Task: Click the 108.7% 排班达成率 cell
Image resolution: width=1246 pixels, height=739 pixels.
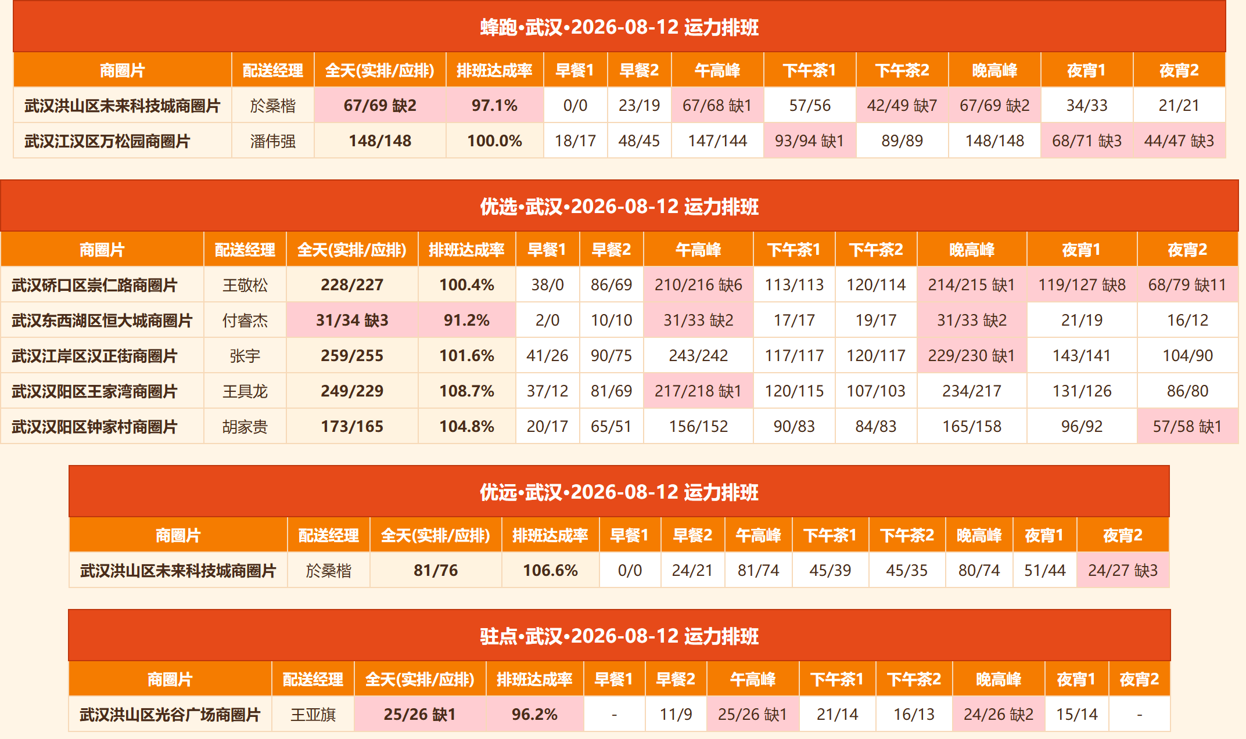Action: coord(467,391)
